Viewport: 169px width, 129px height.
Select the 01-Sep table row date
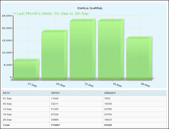(x=7, y=99)
